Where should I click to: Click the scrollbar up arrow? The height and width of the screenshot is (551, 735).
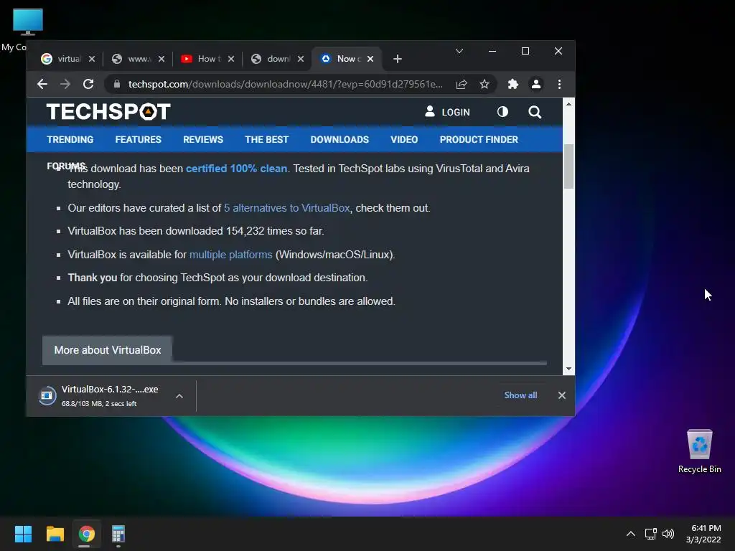pyautogui.click(x=568, y=104)
